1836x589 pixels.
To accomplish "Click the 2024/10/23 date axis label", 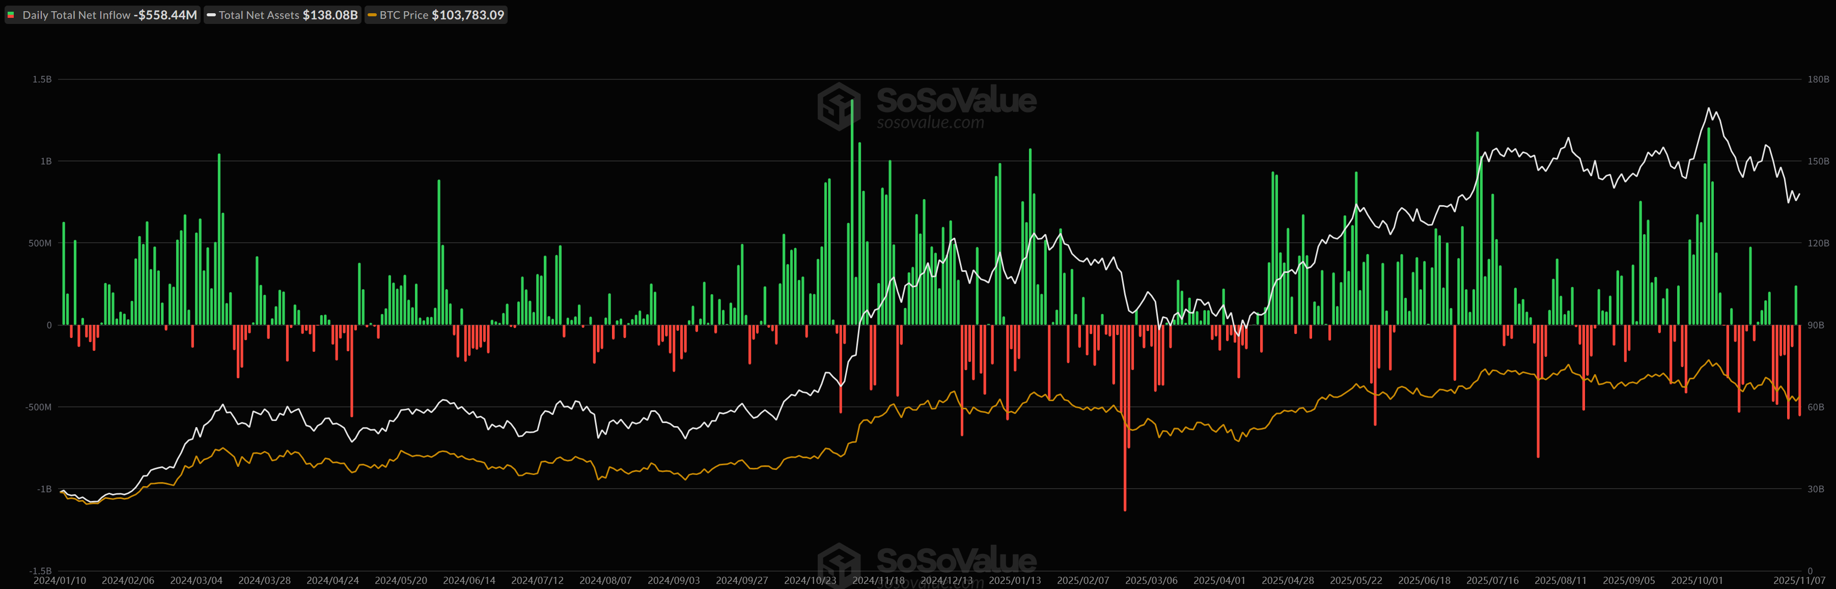I will tap(810, 580).
